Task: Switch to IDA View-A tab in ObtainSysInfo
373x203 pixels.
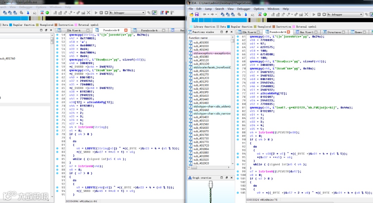Action: point(74,30)
